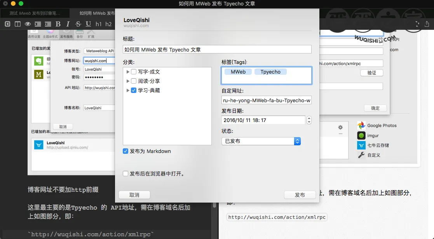This screenshot has width=434, height=239.
Task: Expand the 学习·典藏 category triangle
Action: [x=128, y=90]
